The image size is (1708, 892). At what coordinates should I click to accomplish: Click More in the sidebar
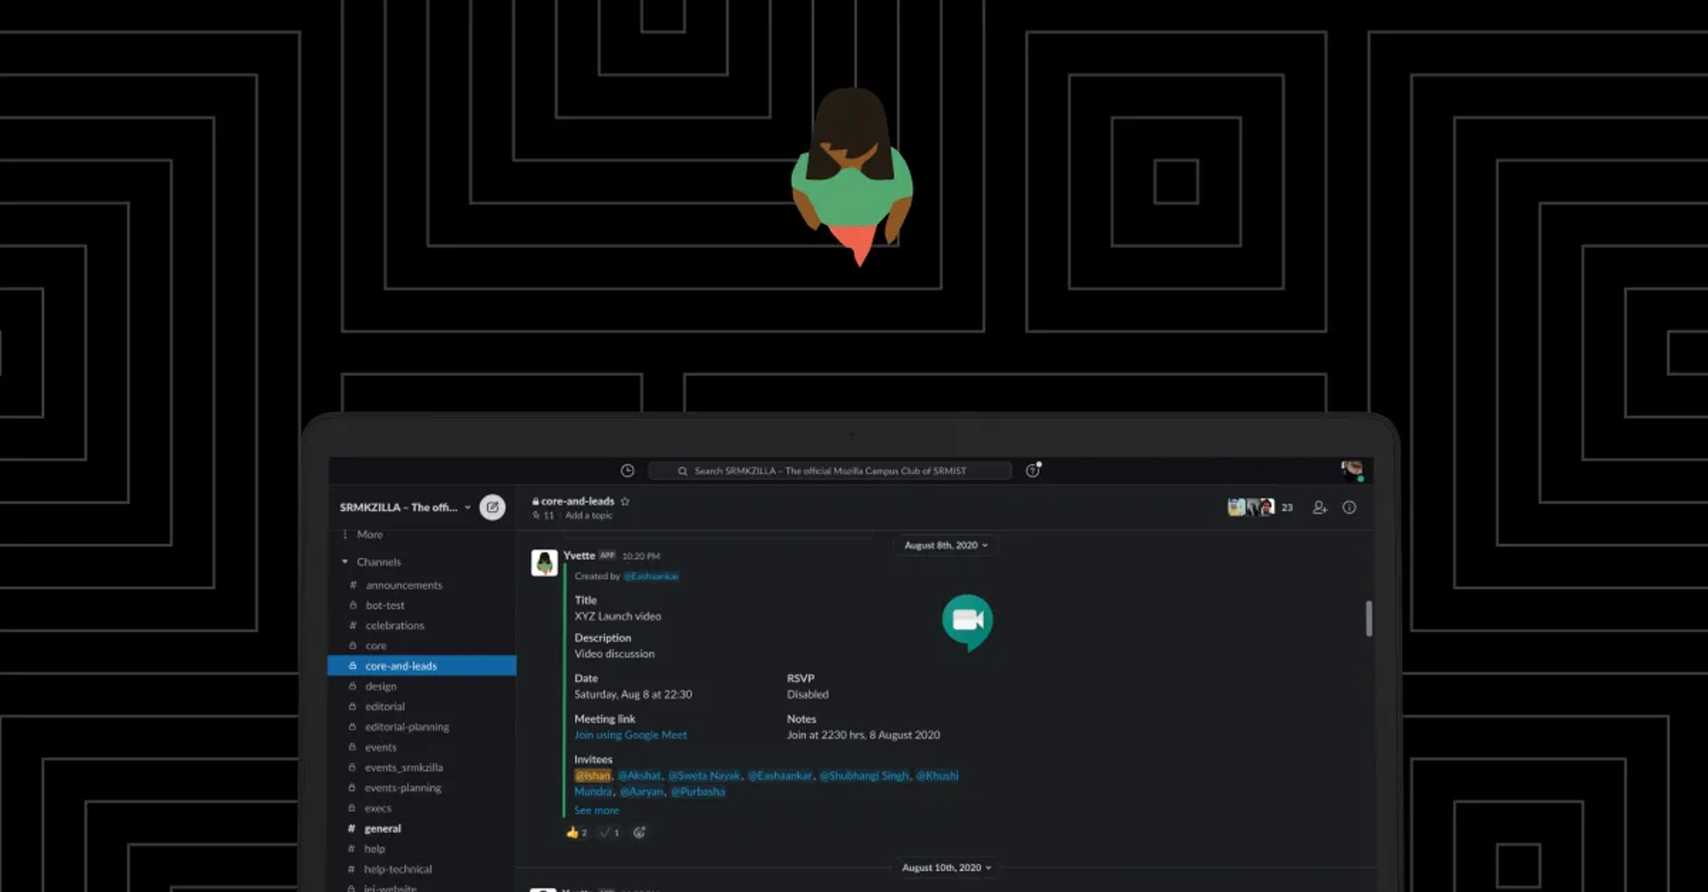click(370, 534)
